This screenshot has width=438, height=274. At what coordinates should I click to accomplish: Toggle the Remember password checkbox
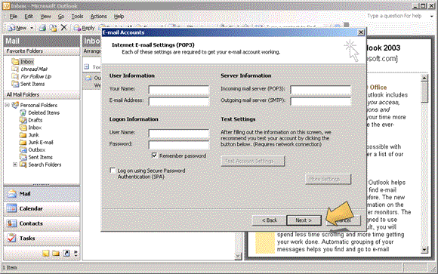click(x=154, y=155)
